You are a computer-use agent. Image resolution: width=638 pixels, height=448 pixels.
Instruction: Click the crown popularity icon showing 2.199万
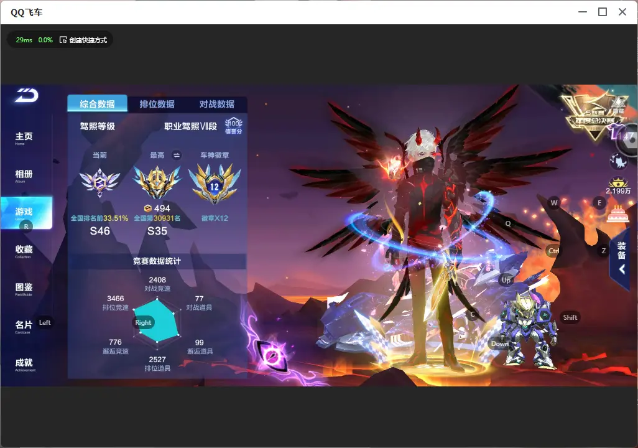pos(618,187)
